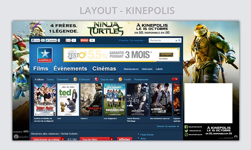The width and height of the screenshot is (251, 150).
Task: Click the Facebook J'aime button
Action: [x=35, y=41]
